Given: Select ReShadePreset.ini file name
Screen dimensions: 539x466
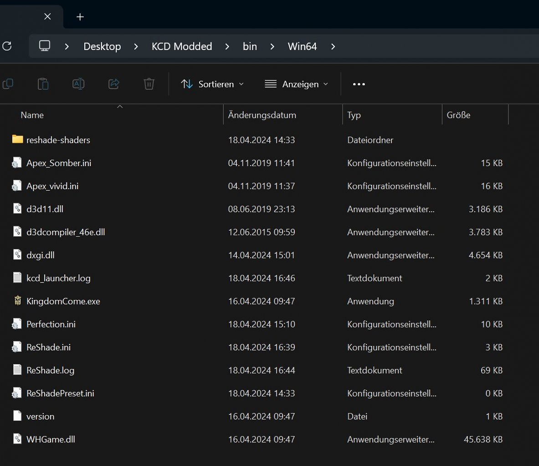Looking at the screenshot, I should (60, 393).
